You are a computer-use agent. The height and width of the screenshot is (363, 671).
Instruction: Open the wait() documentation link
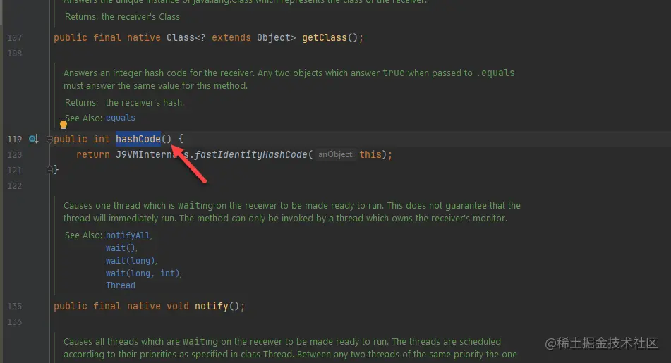(121, 247)
